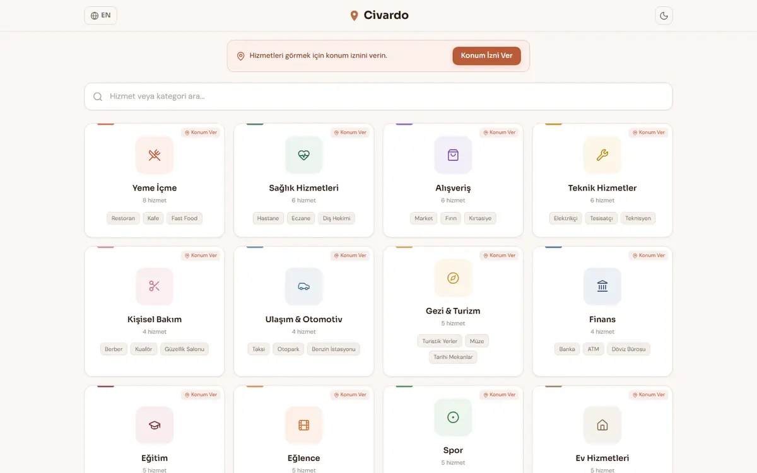Select the Tesisatçı tag
Viewport: 757px width, 473px height.
click(x=601, y=218)
